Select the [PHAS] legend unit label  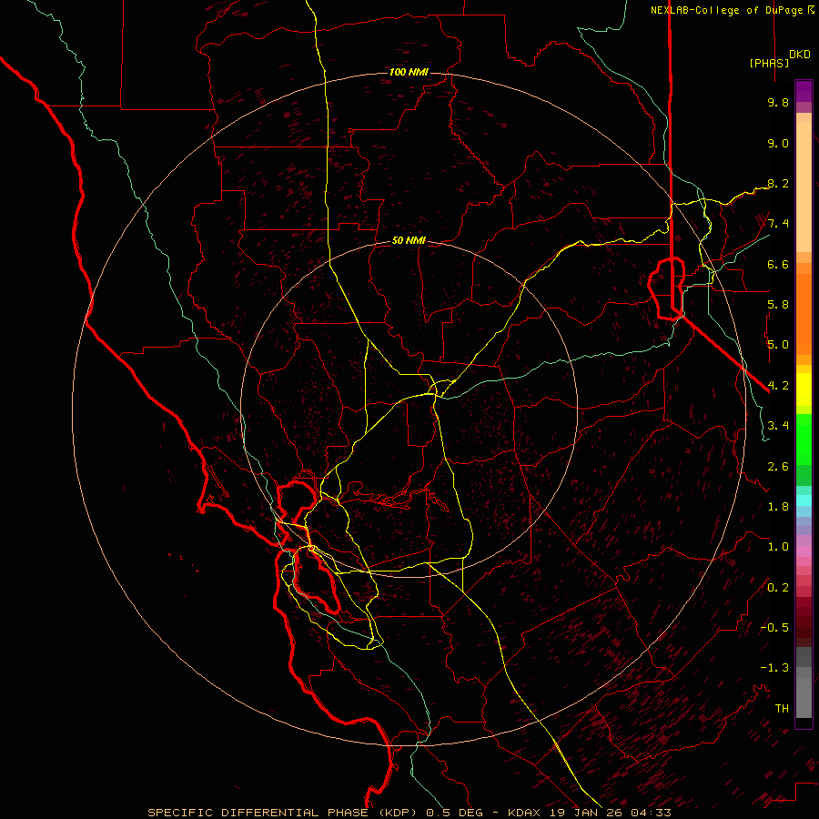click(769, 63)
